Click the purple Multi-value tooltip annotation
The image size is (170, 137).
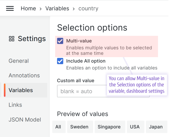(136, 84)
